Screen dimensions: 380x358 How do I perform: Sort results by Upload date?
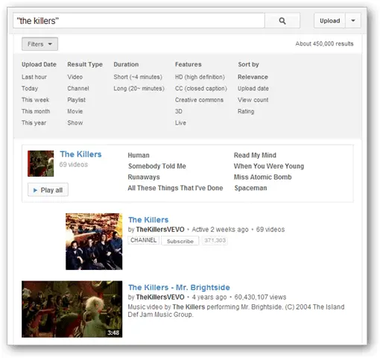coord(253,89)
